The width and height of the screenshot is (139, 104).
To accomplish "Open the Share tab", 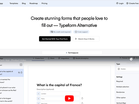I will [51, 58].
